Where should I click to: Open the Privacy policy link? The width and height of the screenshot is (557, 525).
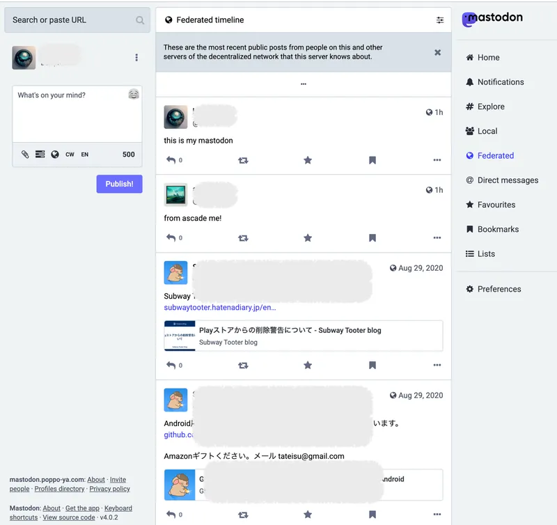coord(109,489)
